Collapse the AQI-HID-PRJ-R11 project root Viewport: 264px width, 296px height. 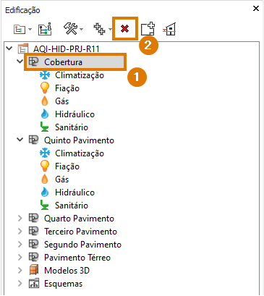point(9,48)
